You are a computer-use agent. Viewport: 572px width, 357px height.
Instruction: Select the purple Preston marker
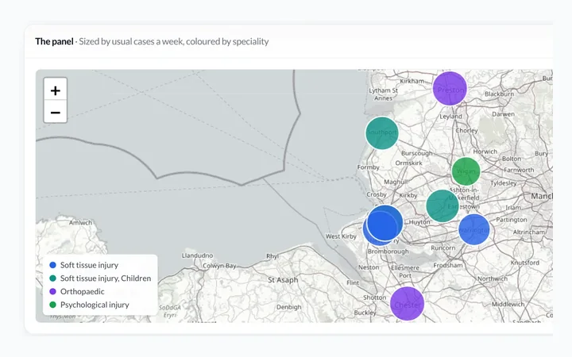pyautogui.click(x=450, y=89)
